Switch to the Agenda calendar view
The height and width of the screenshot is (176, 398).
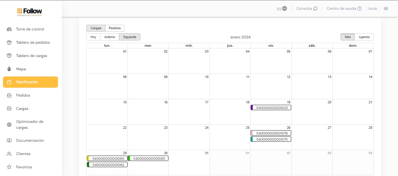pos(364,37)
